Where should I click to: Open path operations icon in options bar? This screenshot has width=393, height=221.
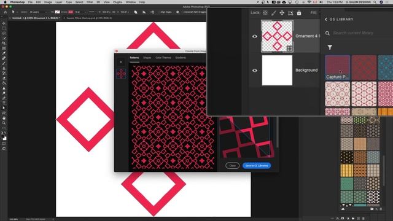(x=136, y=12)
